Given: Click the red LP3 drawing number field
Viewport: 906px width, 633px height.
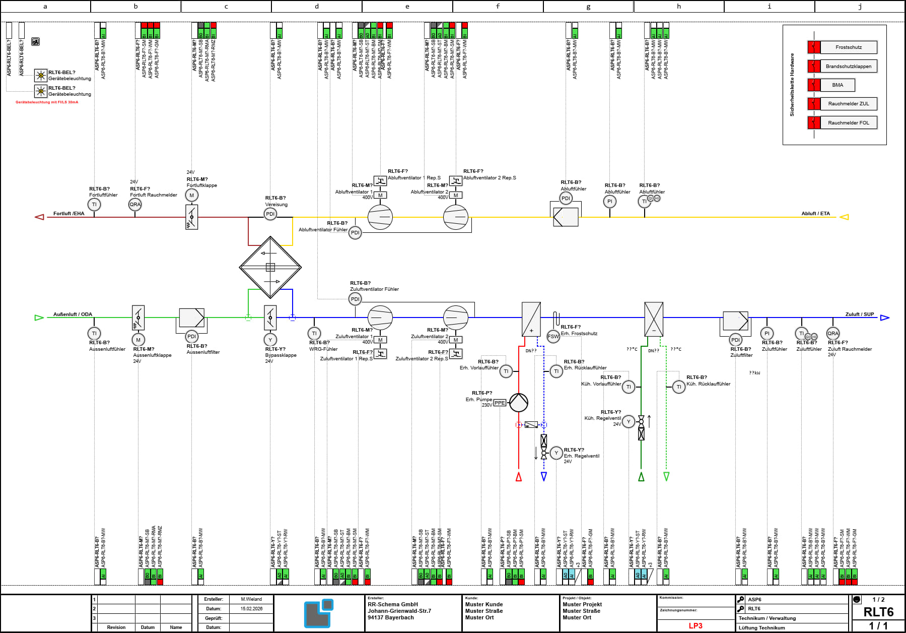Looking at the screenshot, I should coord(695,625).
